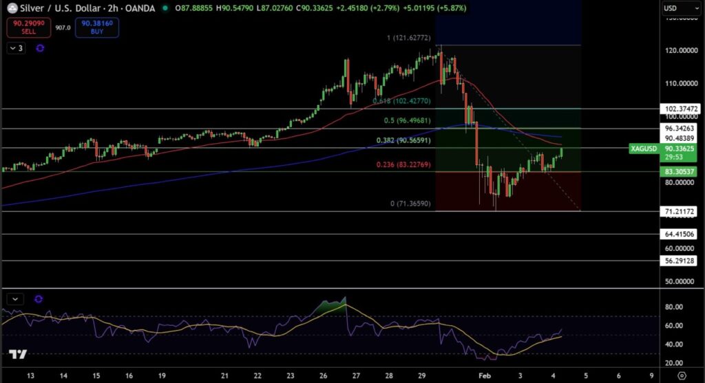The image size is (705, 383).
Task: Select the 83.30537 green price level label
Action: [681, 171]
